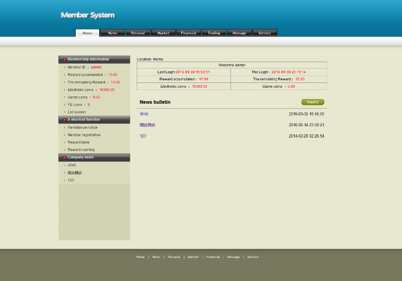Collapse the Company news section header
The image size is (402, 281).
[x=94, y=157]
